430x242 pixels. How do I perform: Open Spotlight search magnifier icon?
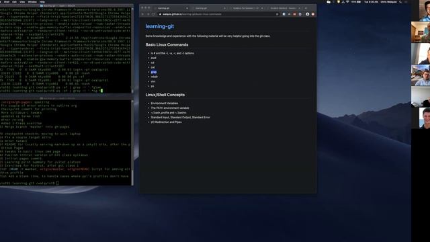pos(400,1)
